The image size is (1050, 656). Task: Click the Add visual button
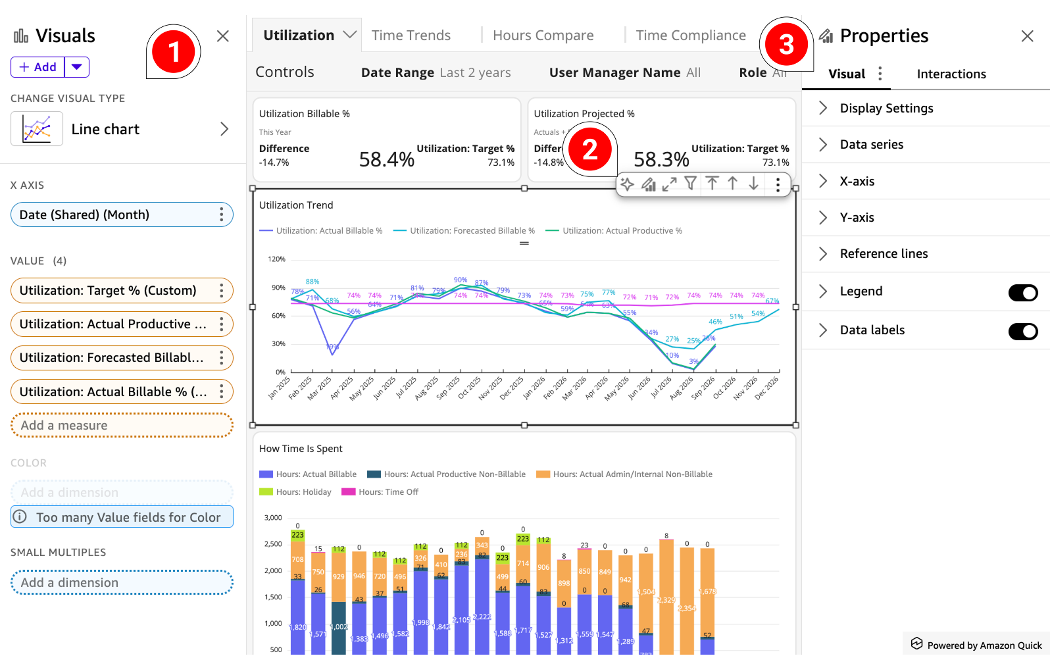pos(37,67)
